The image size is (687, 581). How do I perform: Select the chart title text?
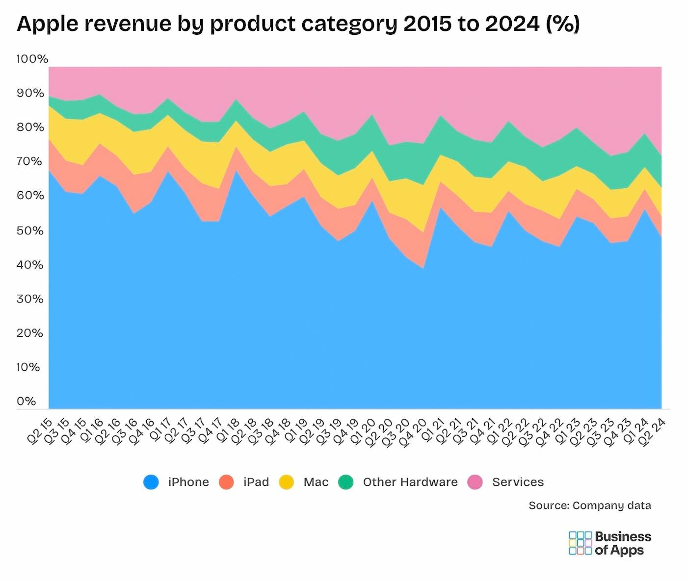pos(298,24)
